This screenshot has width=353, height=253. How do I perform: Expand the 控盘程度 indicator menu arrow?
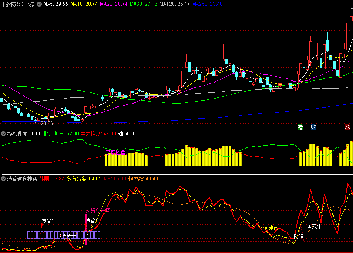[x=3, y=134]
